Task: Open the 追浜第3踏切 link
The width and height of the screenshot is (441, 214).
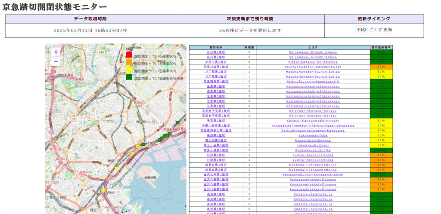Action: (x=216, y=204)
